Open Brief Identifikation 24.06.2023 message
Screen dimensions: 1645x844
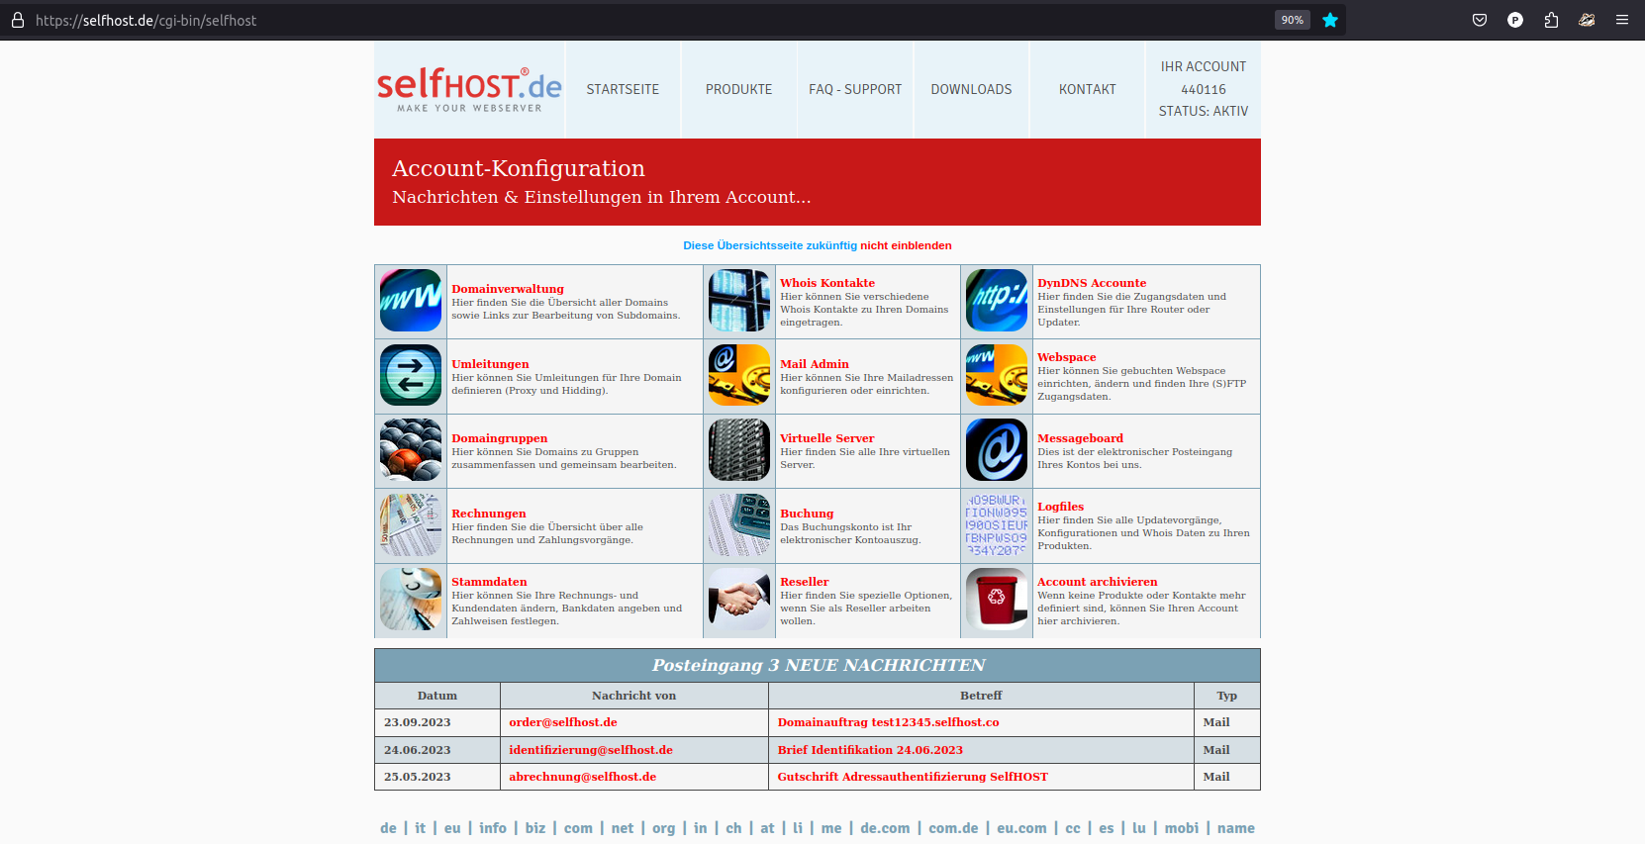pyautogui.click(x=869, y=750)
